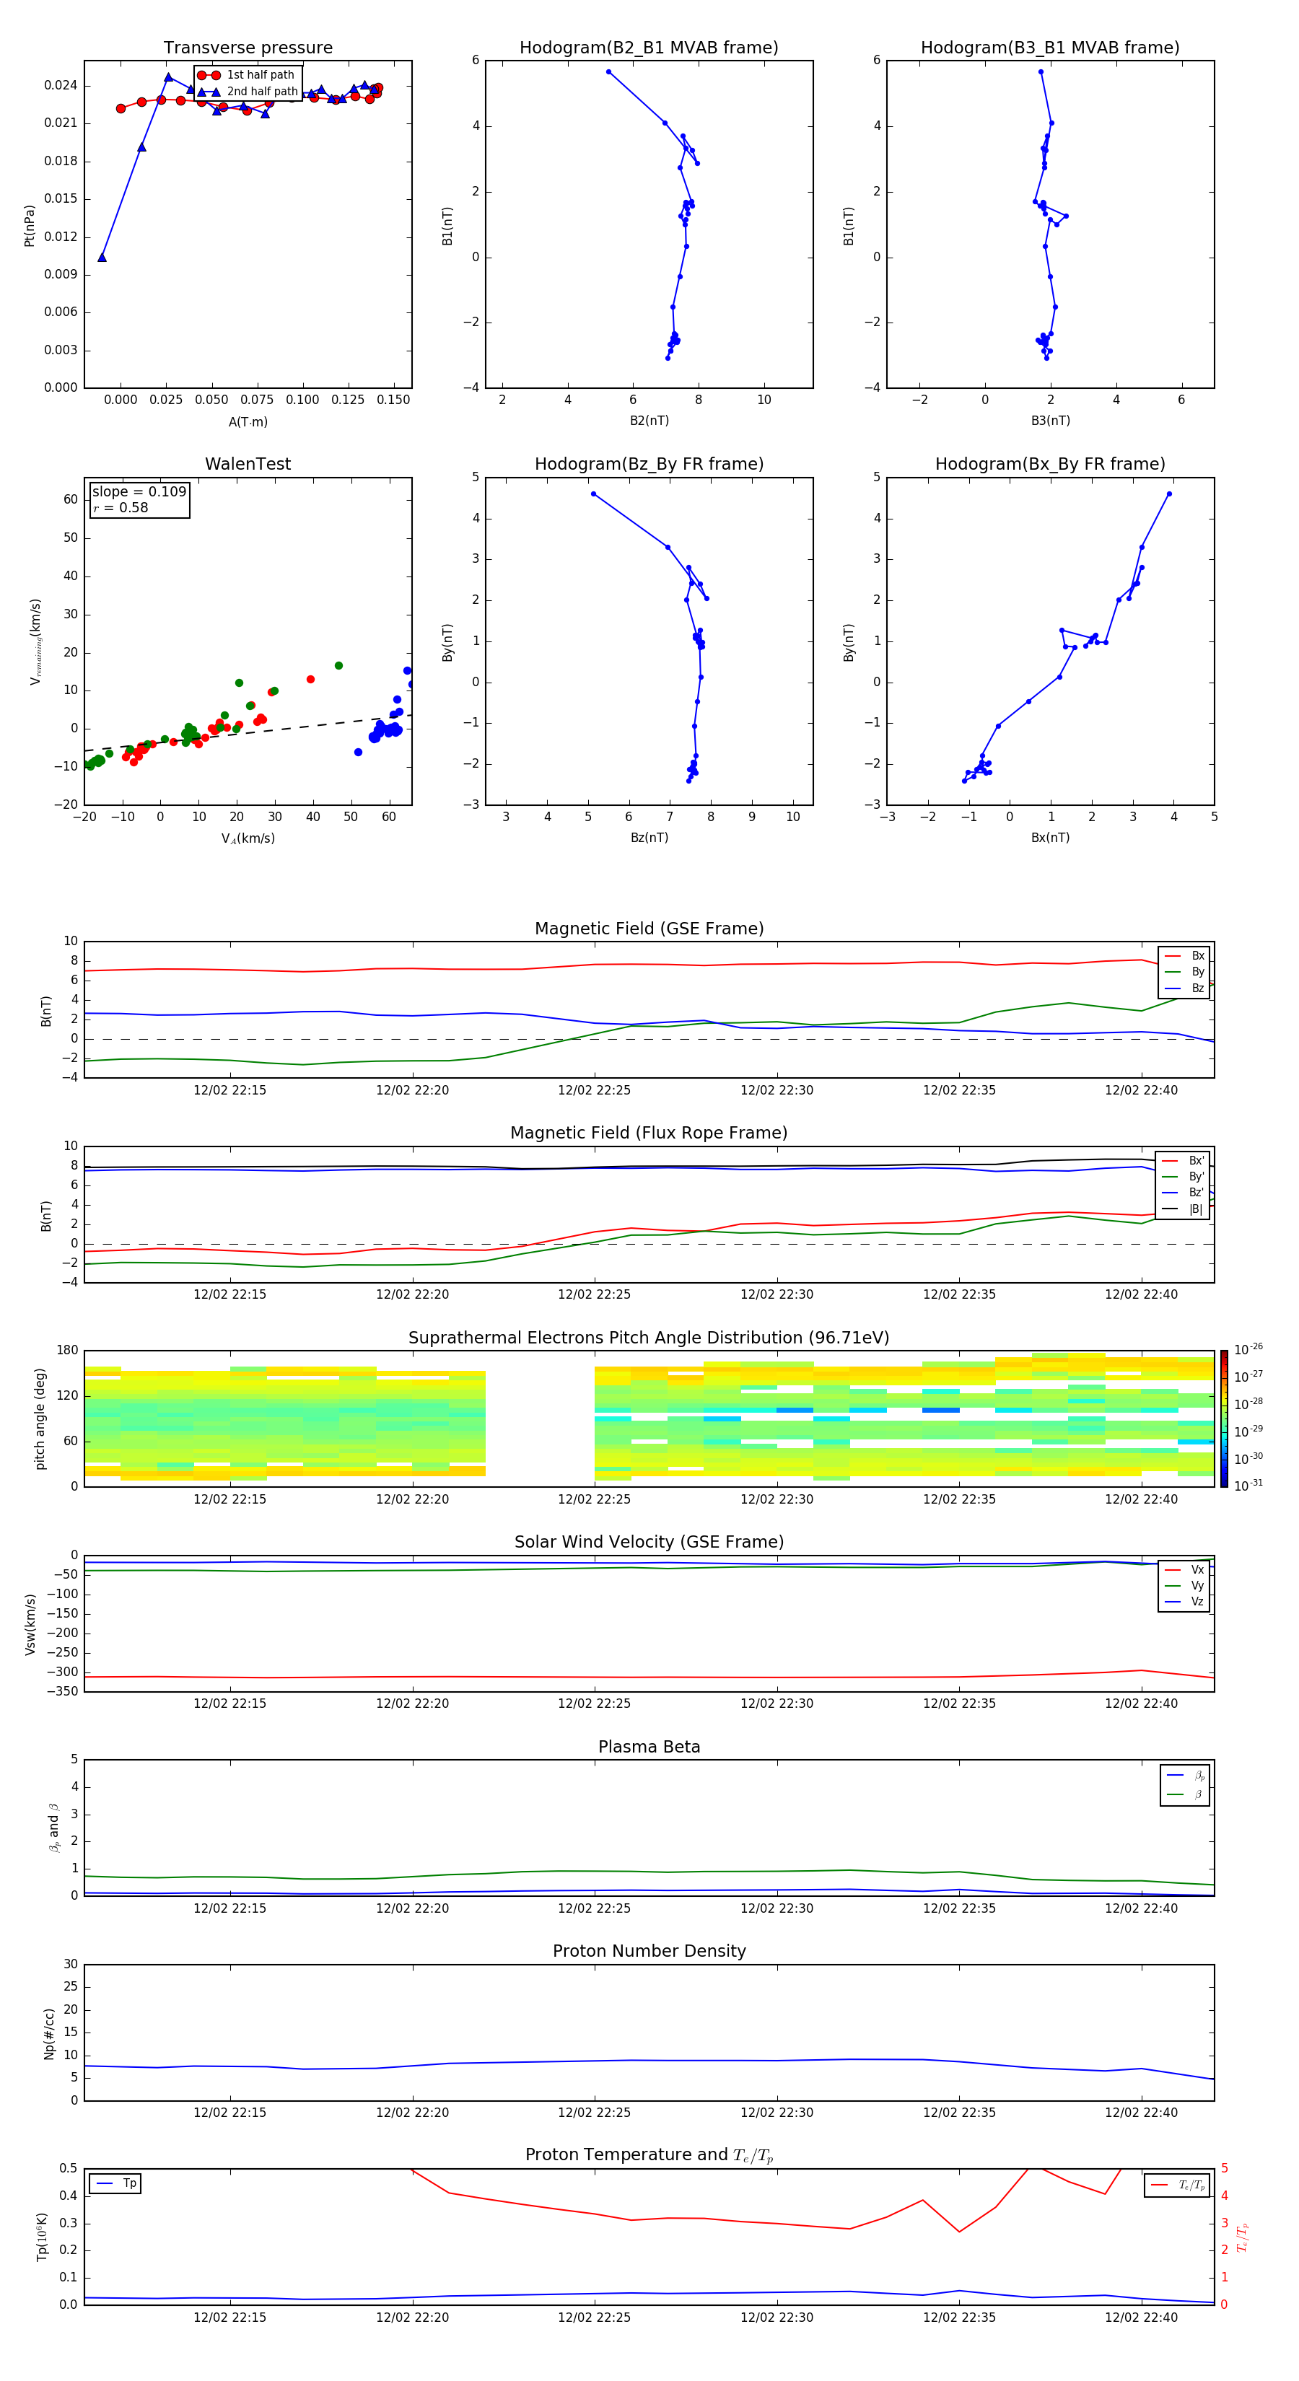
Task: Click the 'Solar Wind Velocity (GSE Frame)' title
Action: [x=649, y=1543]
